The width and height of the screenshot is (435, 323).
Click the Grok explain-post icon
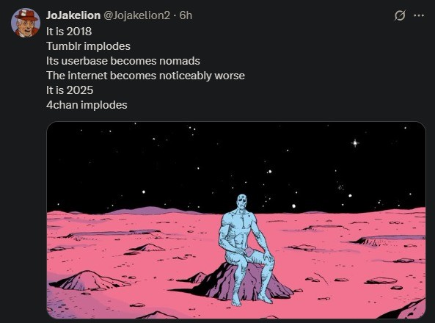[400, 15]
